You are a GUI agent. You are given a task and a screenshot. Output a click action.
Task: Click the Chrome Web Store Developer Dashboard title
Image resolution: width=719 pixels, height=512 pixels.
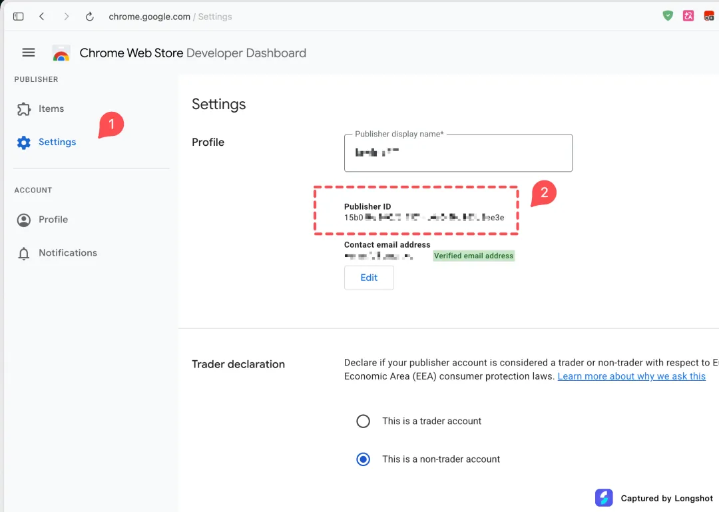pyautogui.click(x=192, y=53)
